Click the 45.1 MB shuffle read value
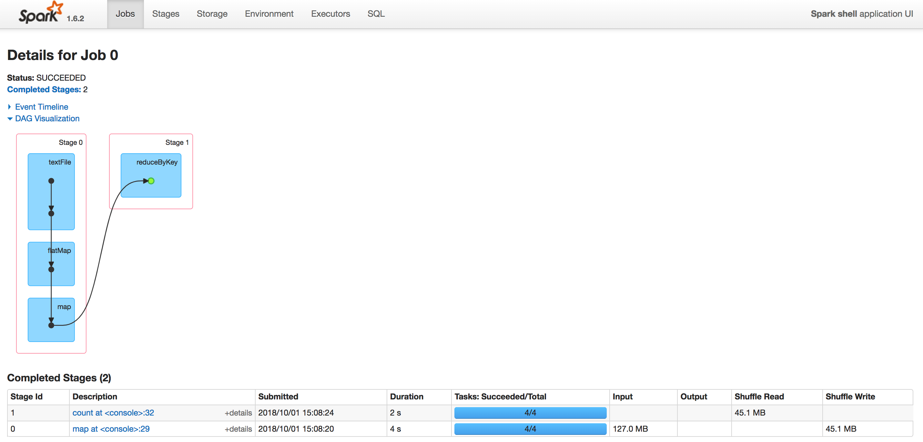Viewport: 923px width, 442px height. [x=750, y=413]
